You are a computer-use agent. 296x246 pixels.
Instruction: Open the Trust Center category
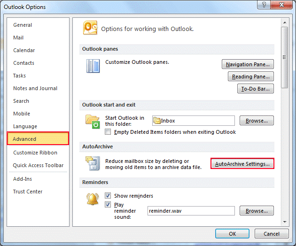coord(38,192)
